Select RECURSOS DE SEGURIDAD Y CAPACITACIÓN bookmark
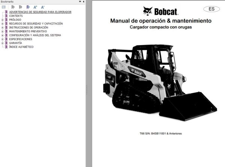The height and width of the screenshot is (167, 225). tap(36, 24)
